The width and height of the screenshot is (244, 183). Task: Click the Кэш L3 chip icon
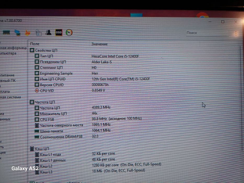(x=37, y=172)
